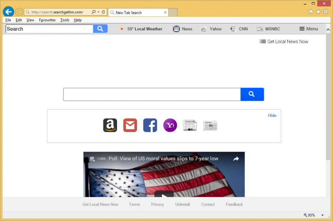
Task: Open the Tools menu
Action: (65, 20)
